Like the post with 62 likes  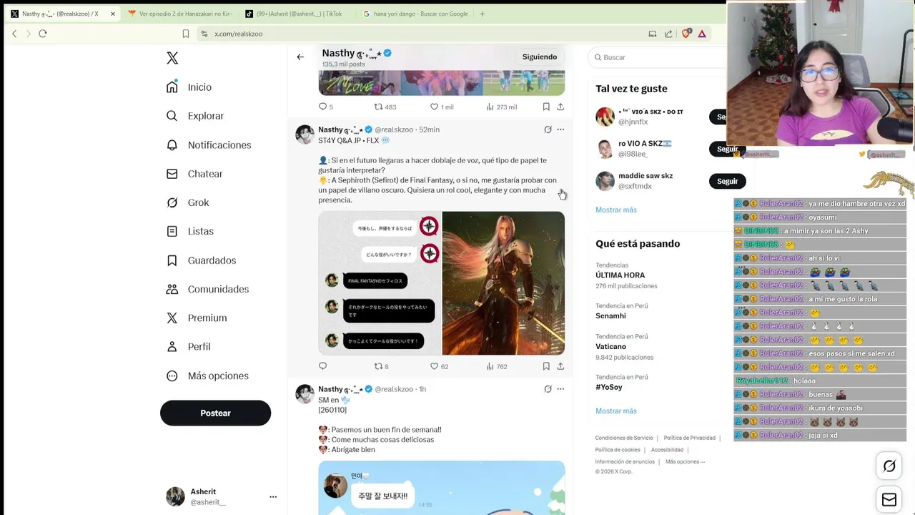point(439,366)
